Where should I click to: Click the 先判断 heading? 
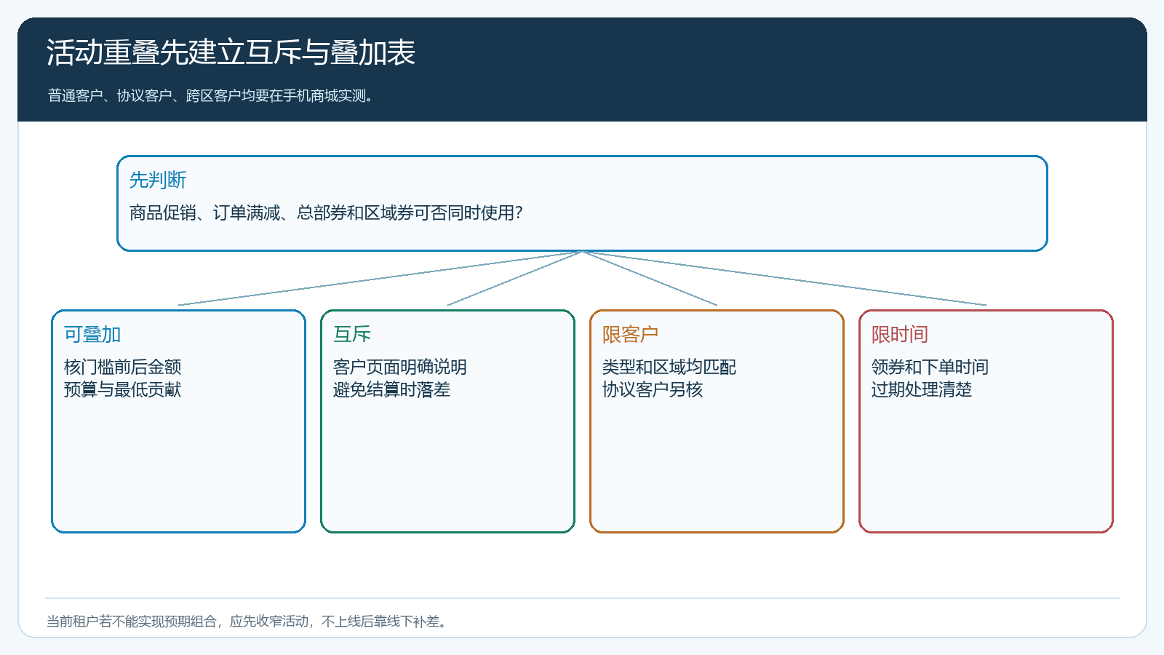[x=158, y=180]
